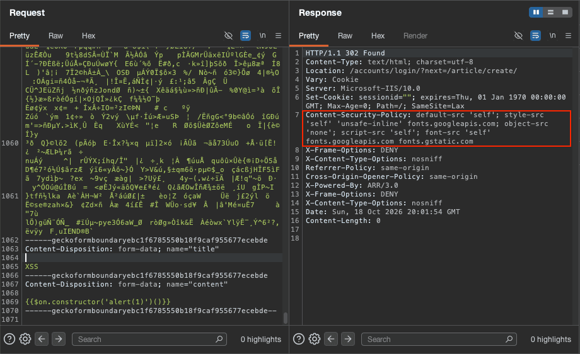The width and height of the screenshot is (580, 354).
Task: Open the Response Render tab
Action: coord(415,36)
